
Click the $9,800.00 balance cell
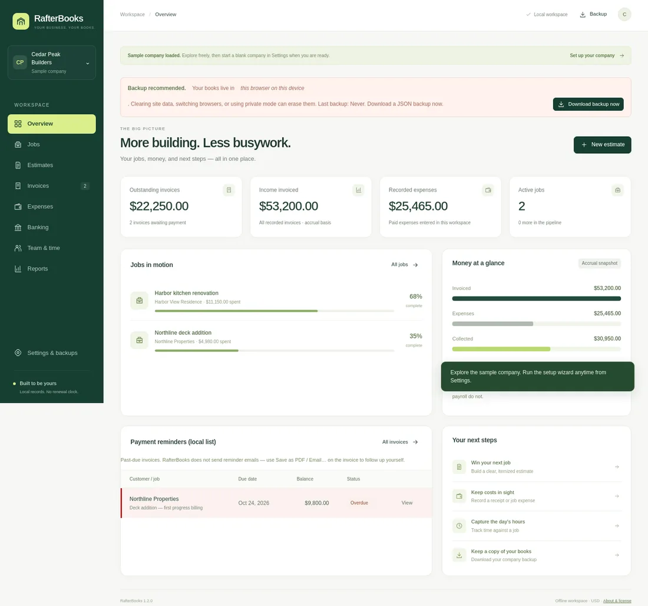(x=316, y=503)
